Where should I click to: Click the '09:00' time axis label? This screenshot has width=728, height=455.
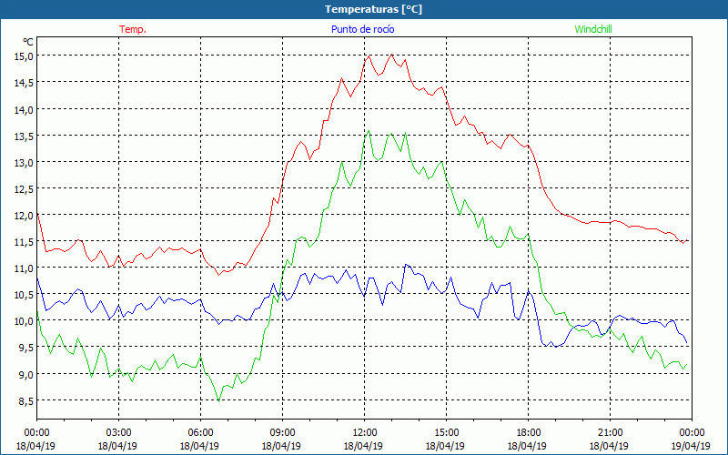(x=282, y=433)
